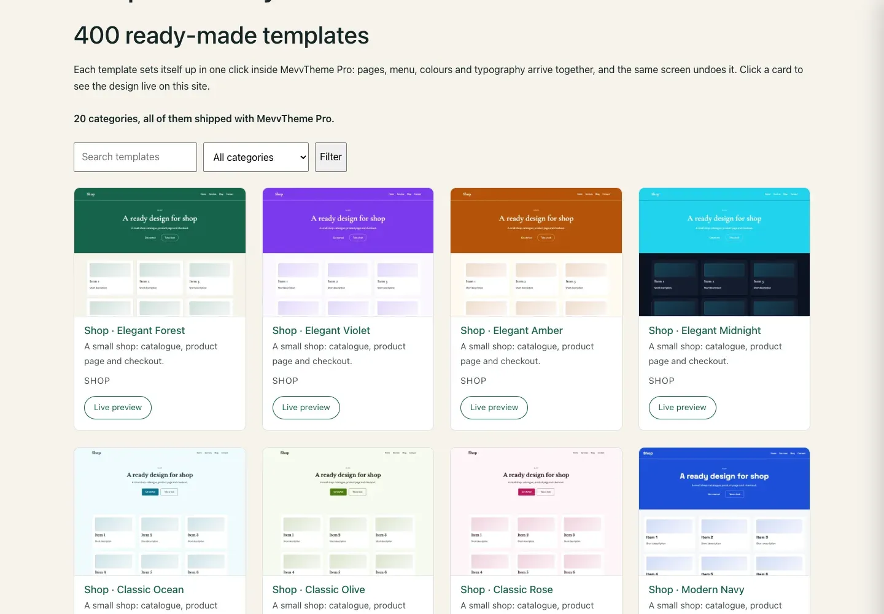
Task: Follow the Shop · Classic Rose title link
Action: tap(506, 589)
